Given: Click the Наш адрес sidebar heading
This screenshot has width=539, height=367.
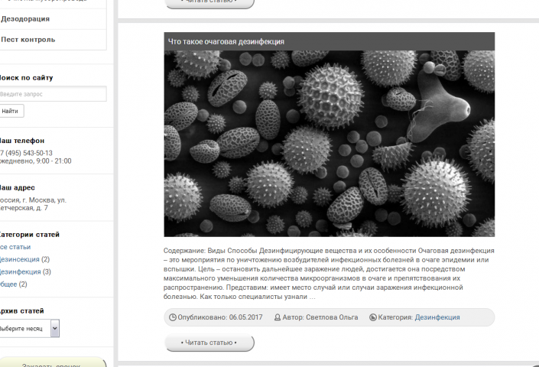Looking at the screenshot, I should (x=17, y=187).
